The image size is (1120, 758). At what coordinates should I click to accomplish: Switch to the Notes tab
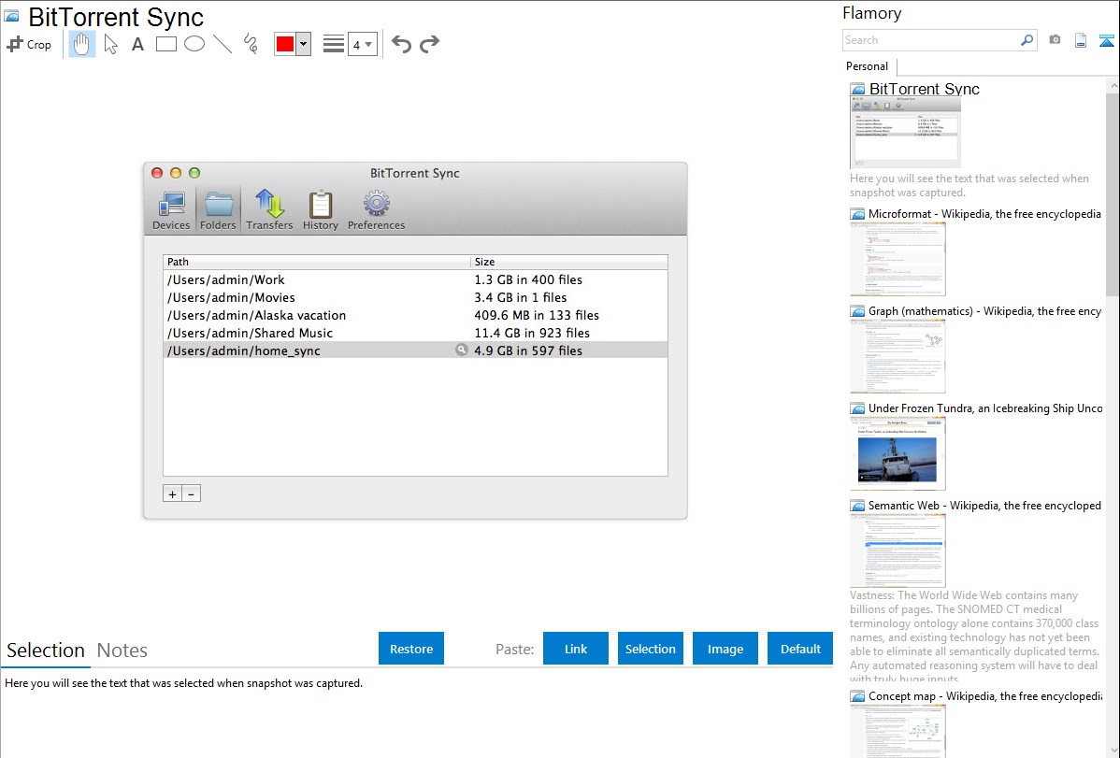tap(122, 651)
